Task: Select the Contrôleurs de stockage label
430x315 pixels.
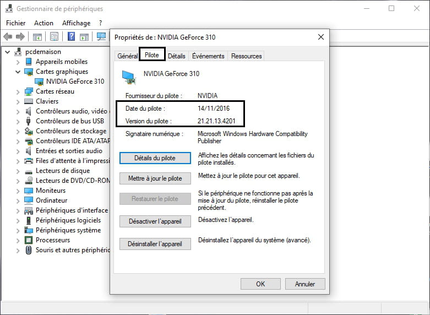Action: (71, 131)
